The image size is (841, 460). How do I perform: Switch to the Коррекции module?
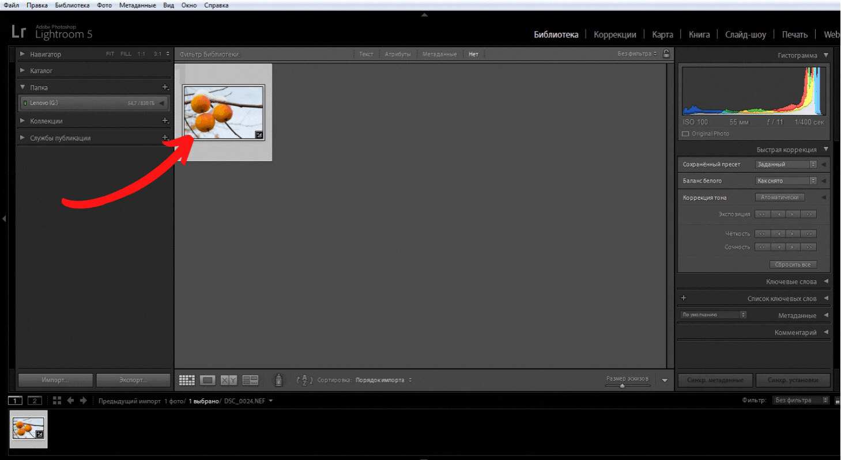coord(614,35)
